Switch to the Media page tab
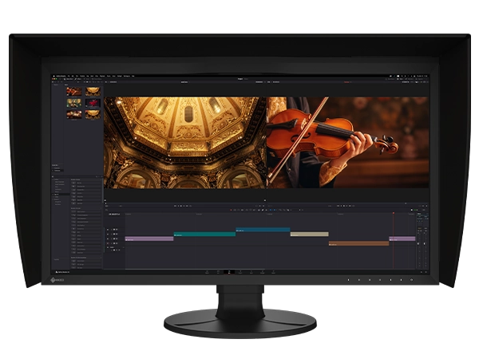Screen dimensions: 479x359 tap(207, 272)
